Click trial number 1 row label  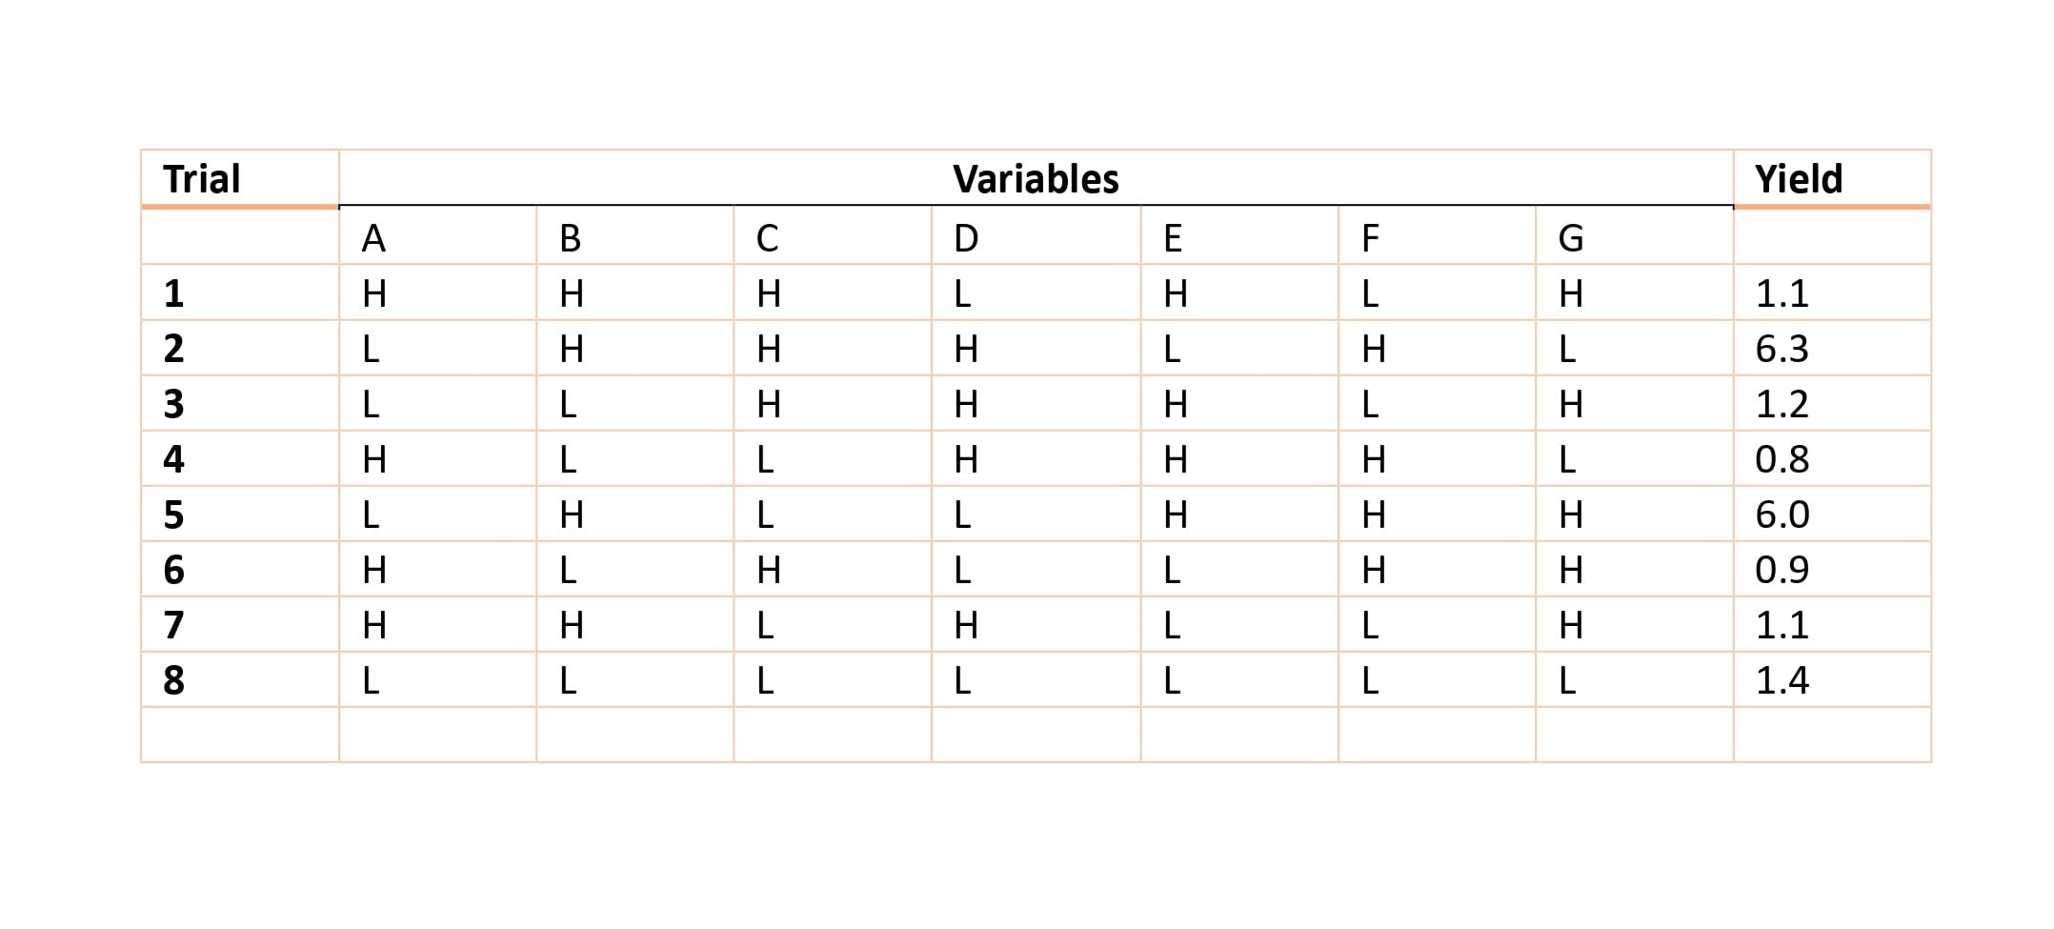coord(173,293)
